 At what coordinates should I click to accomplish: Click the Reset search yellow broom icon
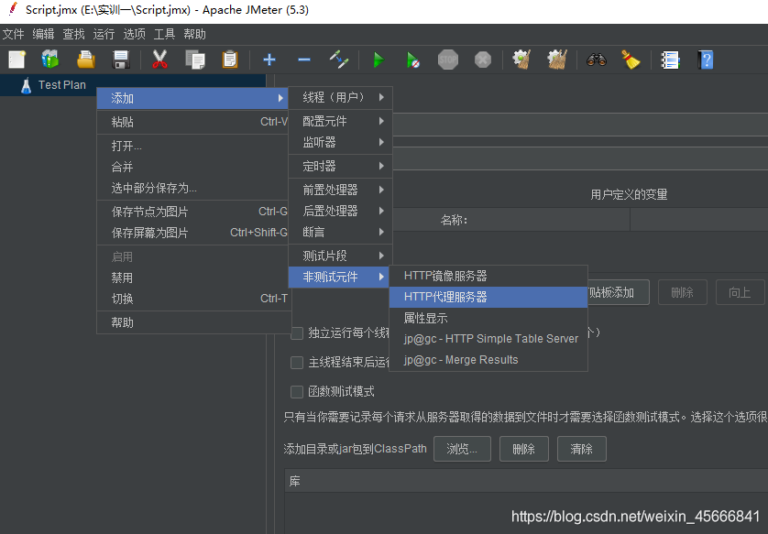coord(631,60)
